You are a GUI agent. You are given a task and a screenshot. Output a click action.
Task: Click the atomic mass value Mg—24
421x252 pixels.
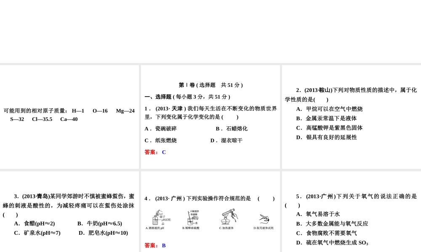pos(125,111)
